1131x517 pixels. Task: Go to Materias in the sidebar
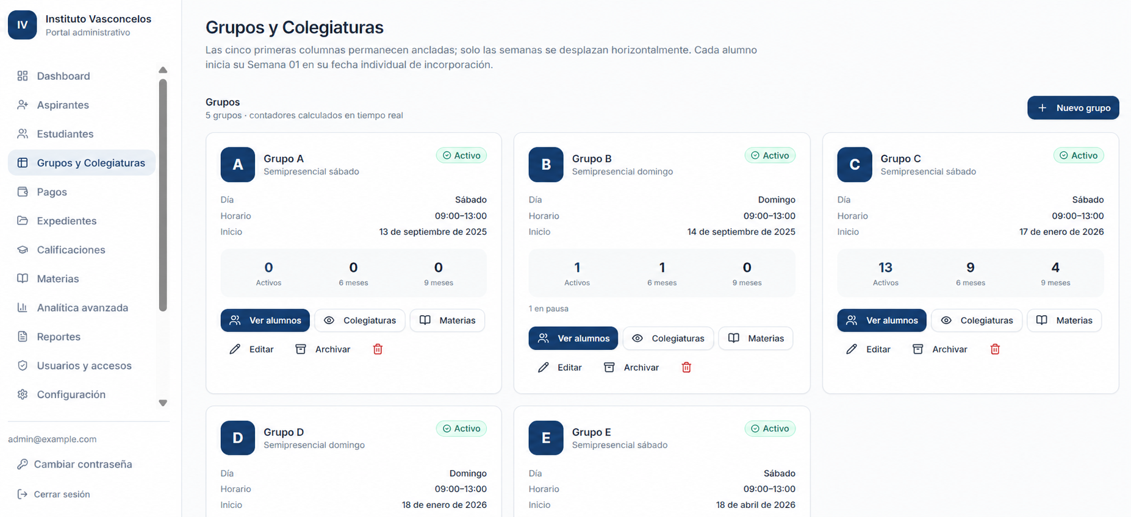(82, 279)
